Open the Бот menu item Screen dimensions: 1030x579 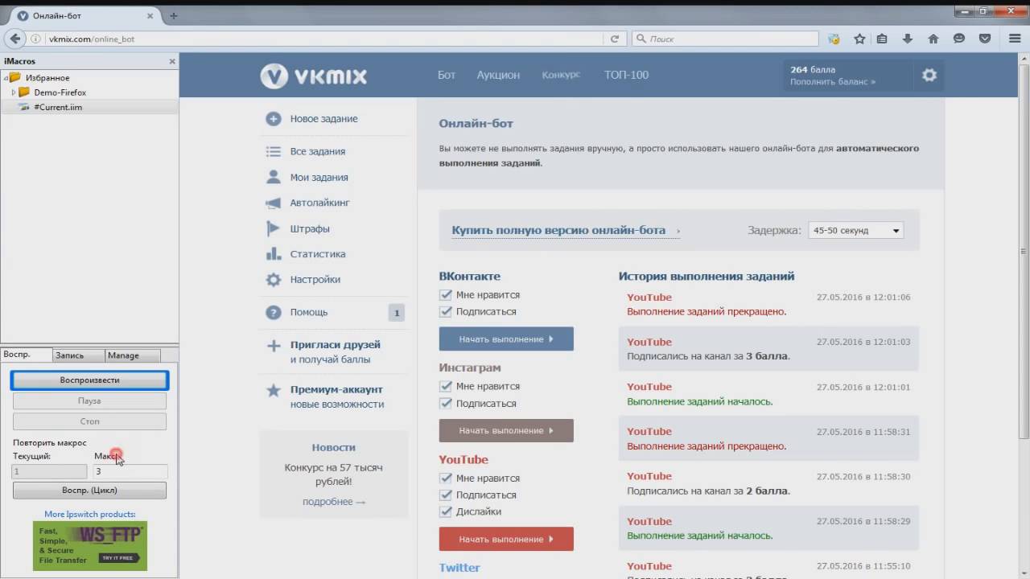(x=447, y=75)
